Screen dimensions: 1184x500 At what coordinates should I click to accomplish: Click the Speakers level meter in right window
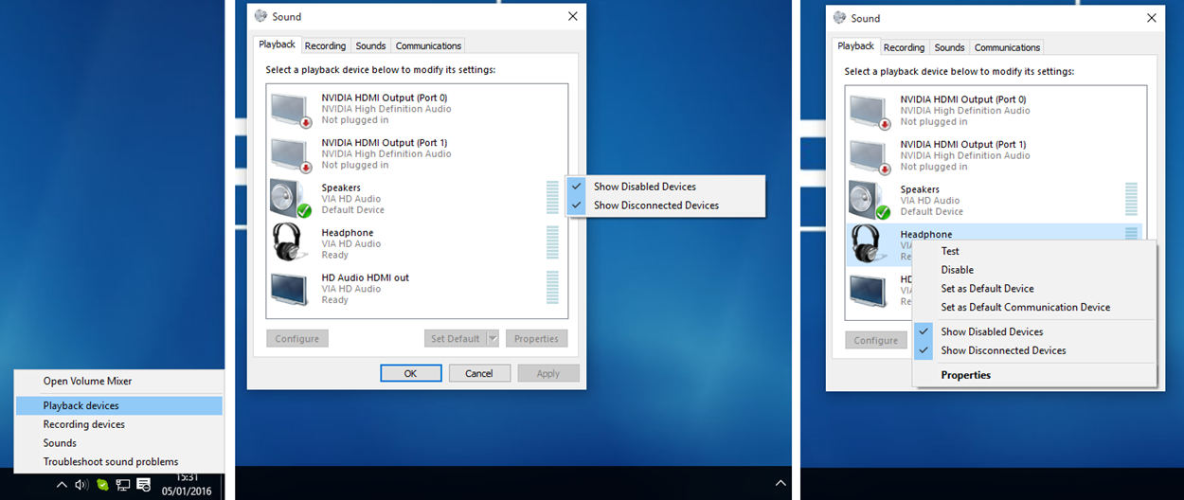1131,199
